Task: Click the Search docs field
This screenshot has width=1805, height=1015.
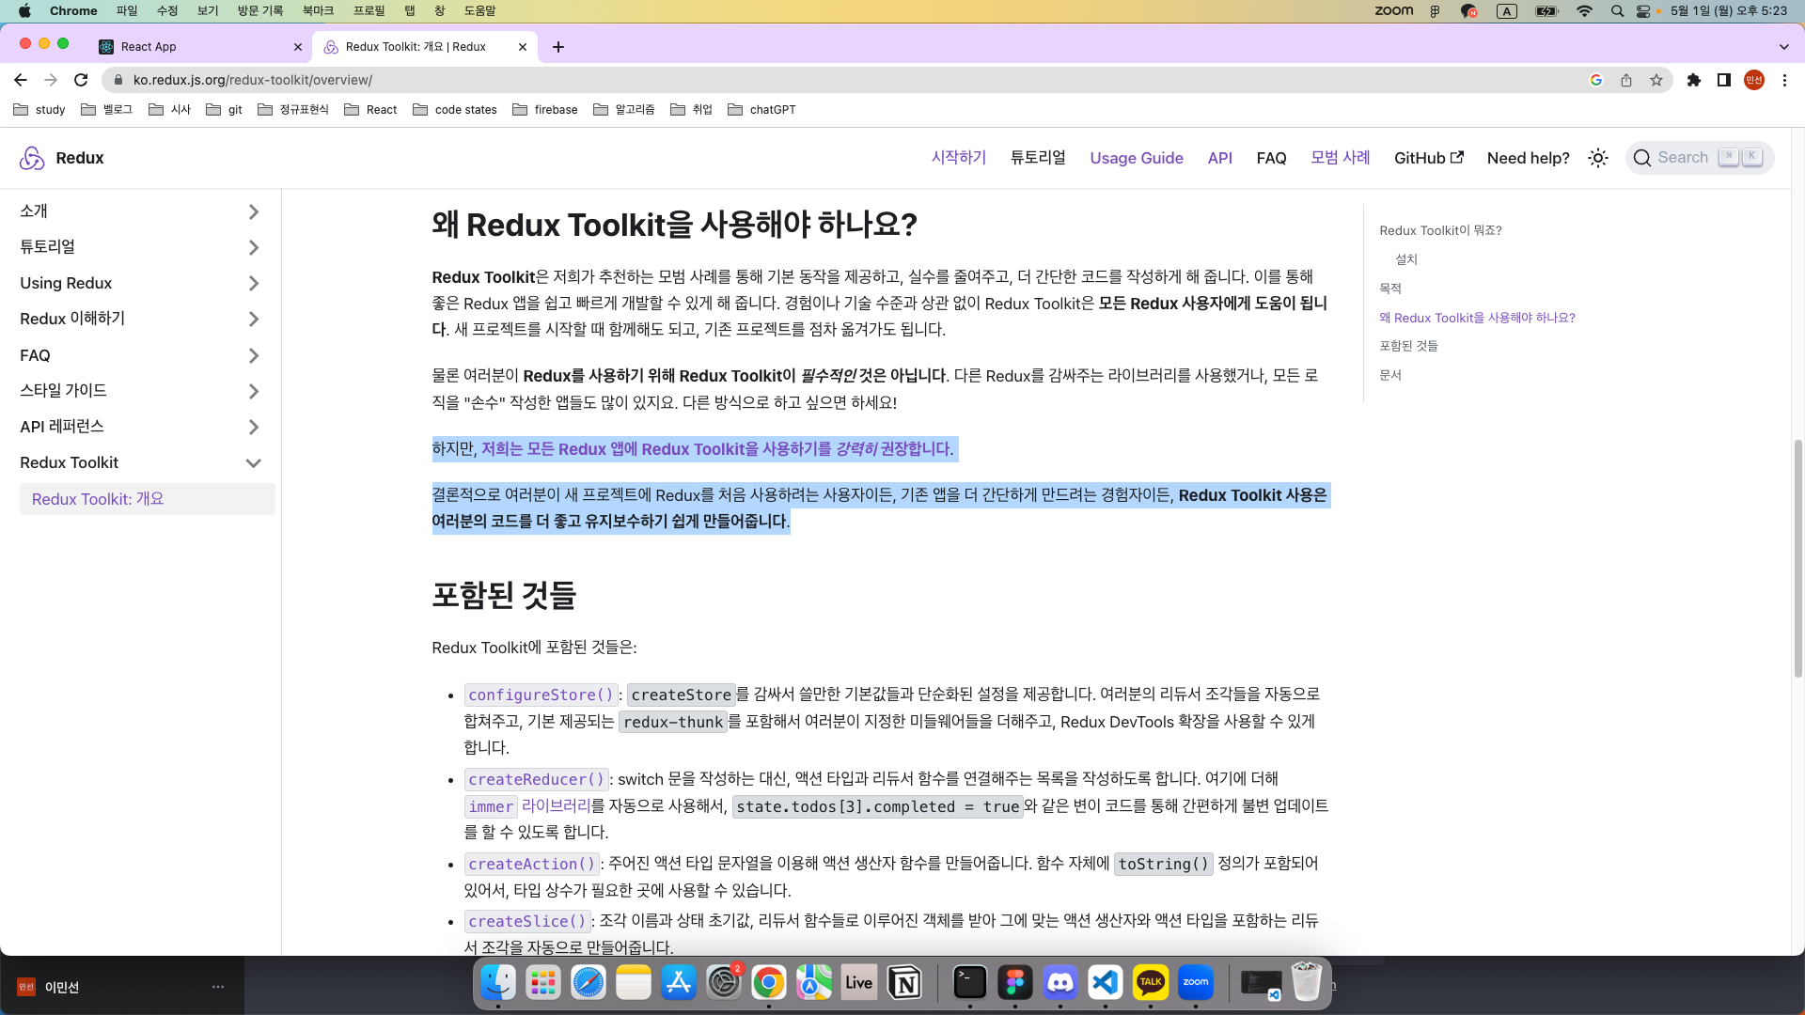Action: (x=1700, y=158)
